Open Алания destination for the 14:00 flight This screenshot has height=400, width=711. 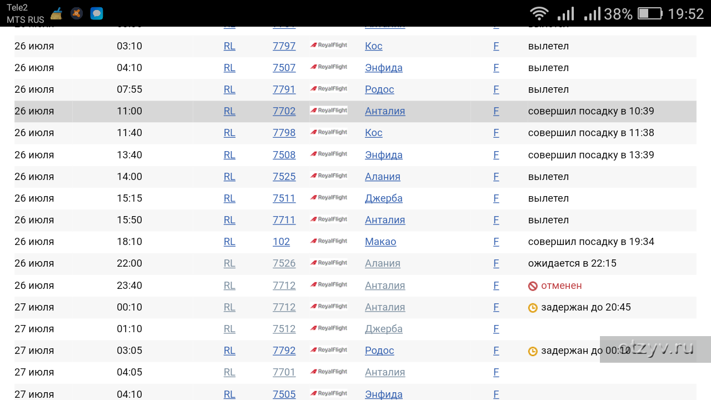pyautogui.click(x=382, y=177)
